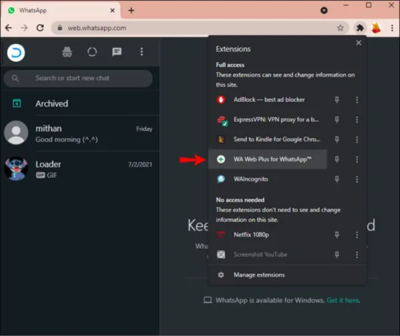
Task: Open more actions for ExpressVPN
Action: [357, 119]
